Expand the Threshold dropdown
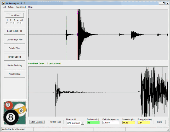The width and height of the screenshot is (170, 132). click(x=82, y=123)
